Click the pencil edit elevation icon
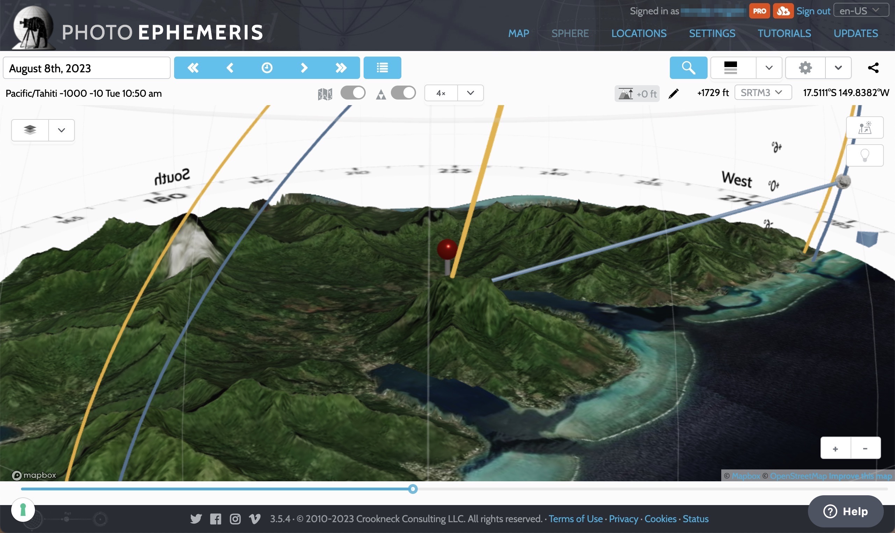This screenshot has height=533, width=895. [673, 93]
